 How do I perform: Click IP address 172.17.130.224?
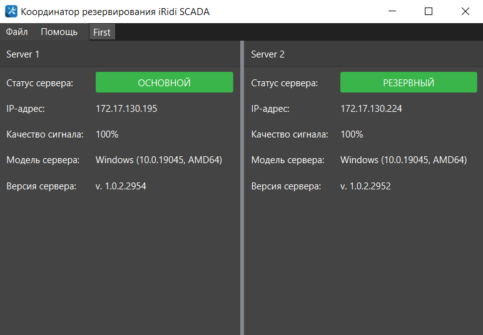coord(371,109)
